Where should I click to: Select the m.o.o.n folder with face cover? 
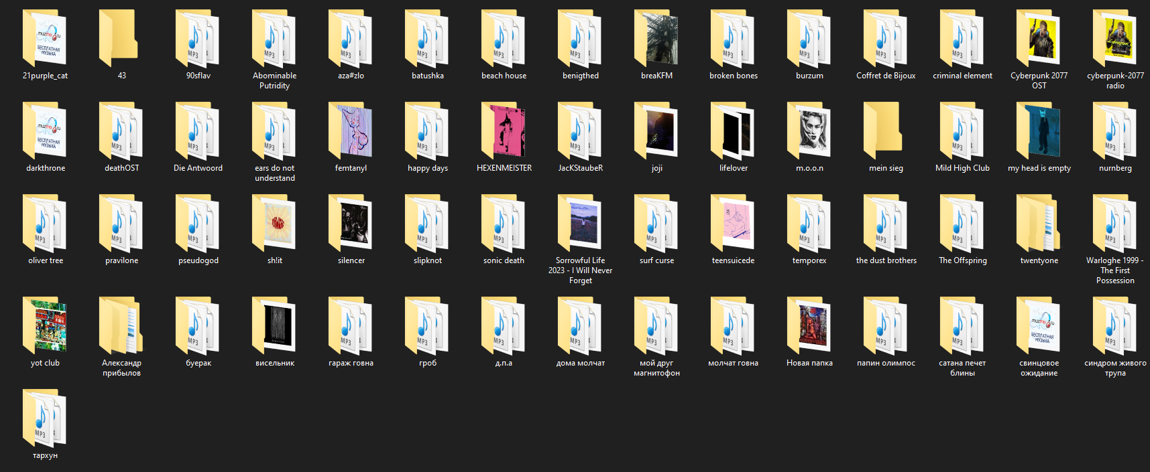pos(809,130)
